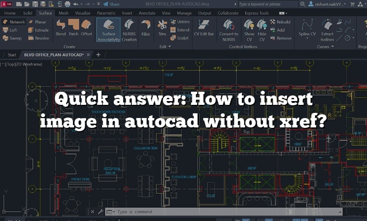Toggle NURBS Creation mode
The height and width of the screenshot is (221, 367).
coord(129,30)
